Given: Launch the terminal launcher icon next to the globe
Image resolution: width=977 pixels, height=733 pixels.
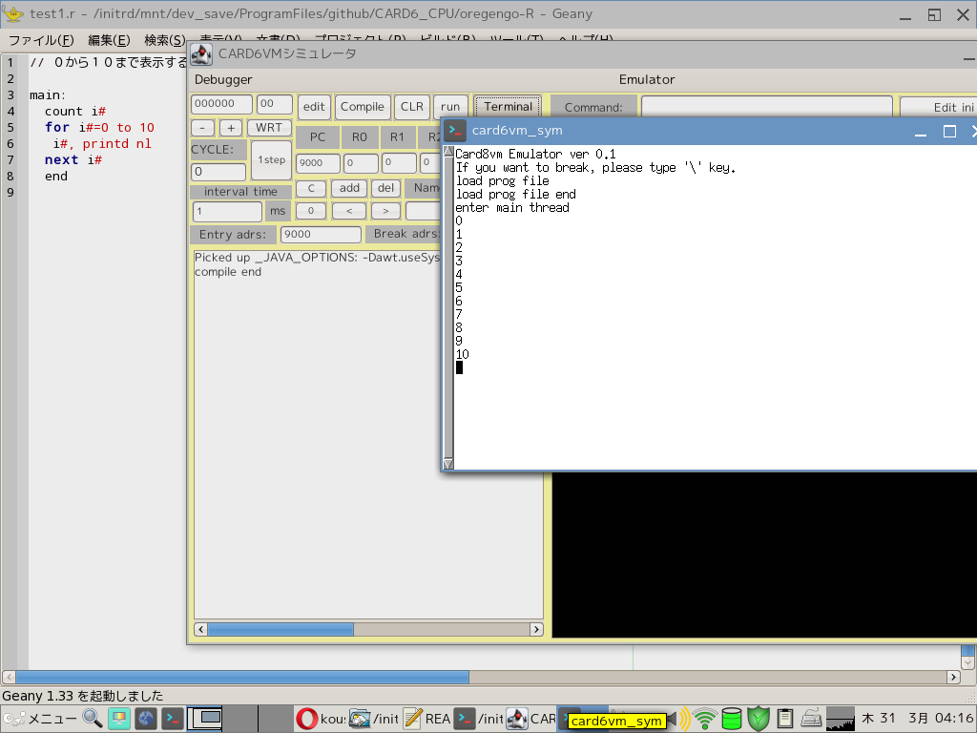Looking at the screenshot, I should (x=173, y=719).
